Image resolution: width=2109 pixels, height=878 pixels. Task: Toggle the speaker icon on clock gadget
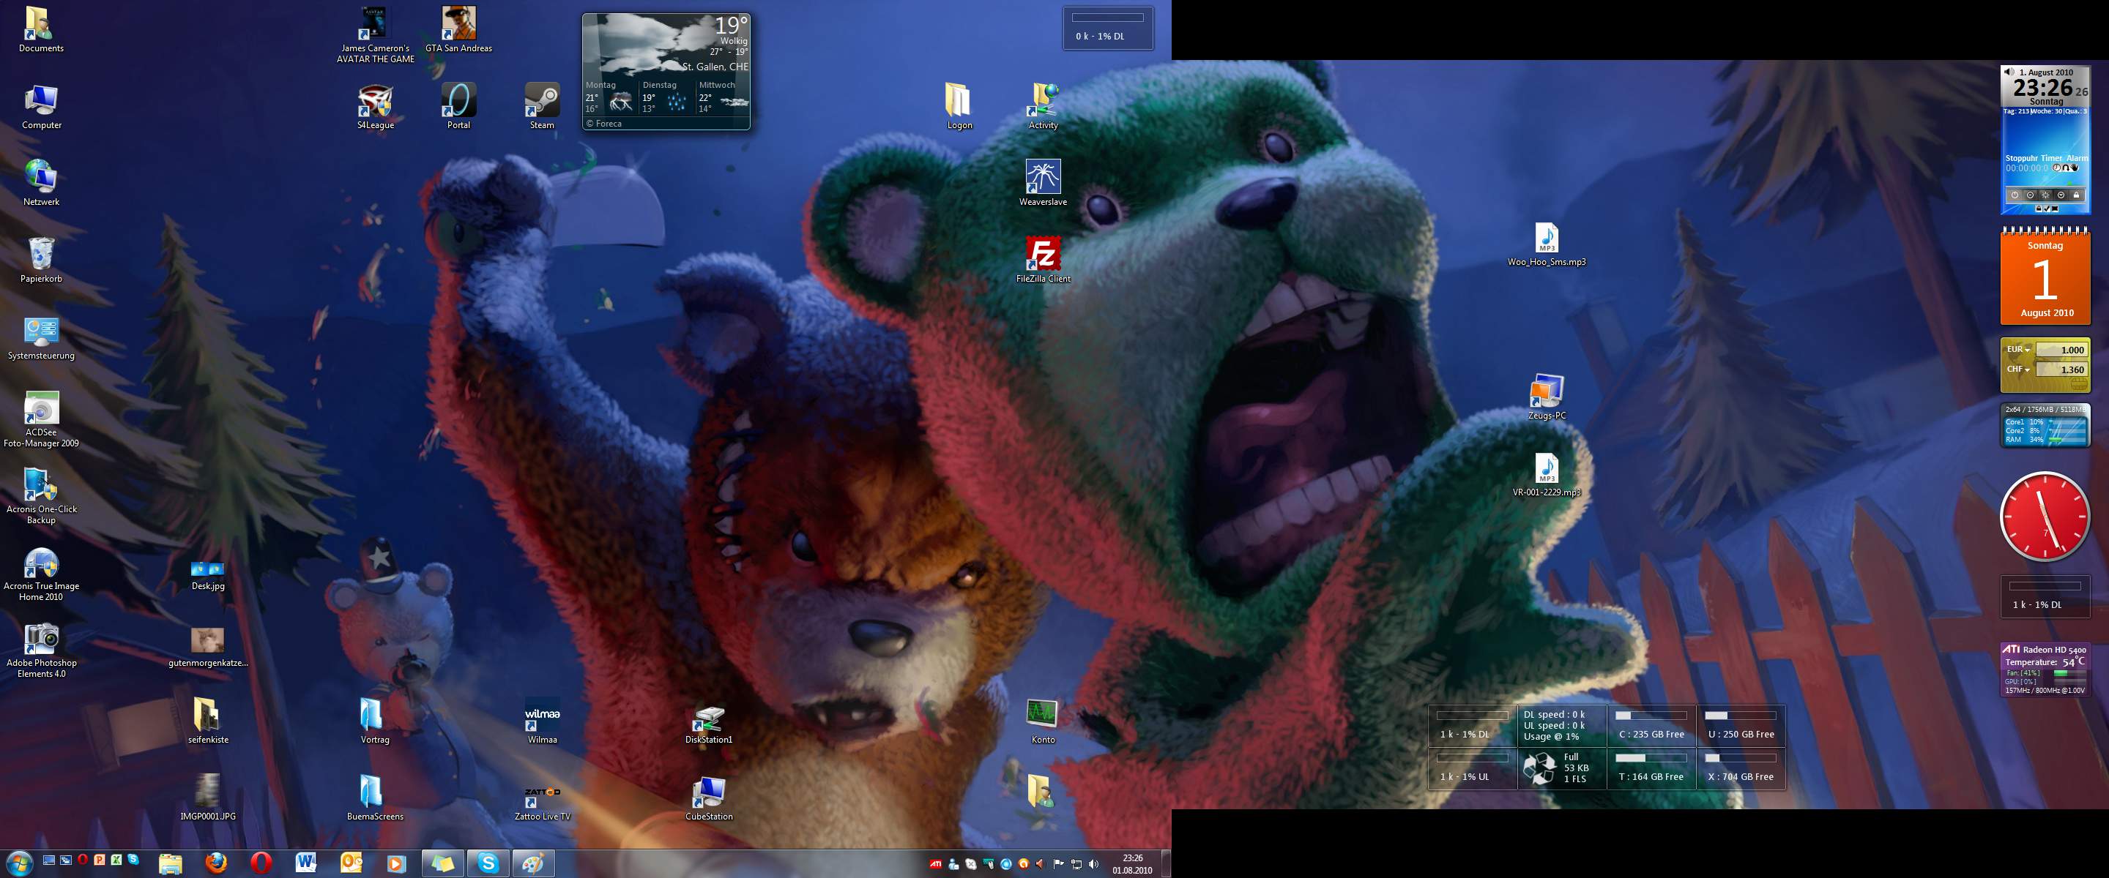[x=2008, y=72]
